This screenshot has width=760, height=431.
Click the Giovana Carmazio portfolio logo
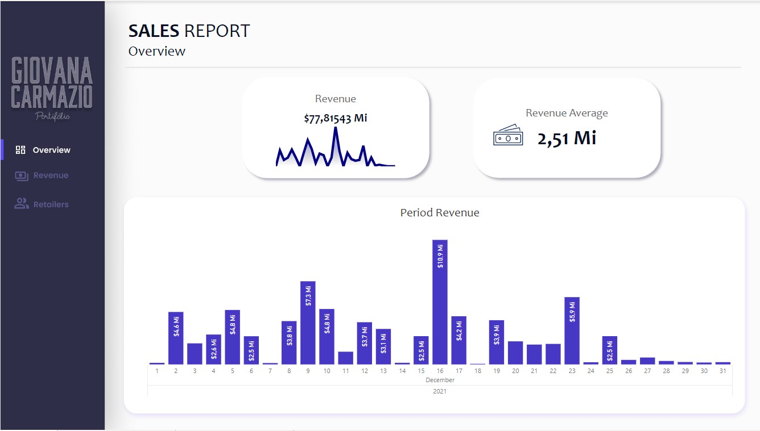pos(52,88)
